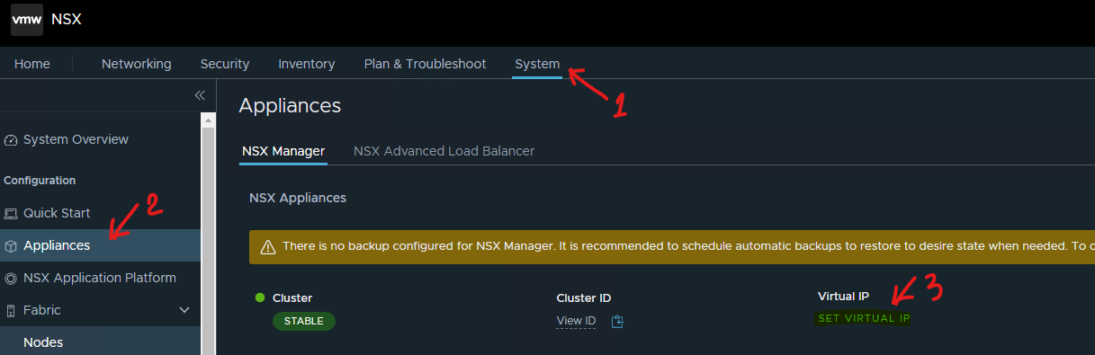1095x355 pixels.
Task: Click the SET VIRTUAL IP link
Action: [863, 318]
